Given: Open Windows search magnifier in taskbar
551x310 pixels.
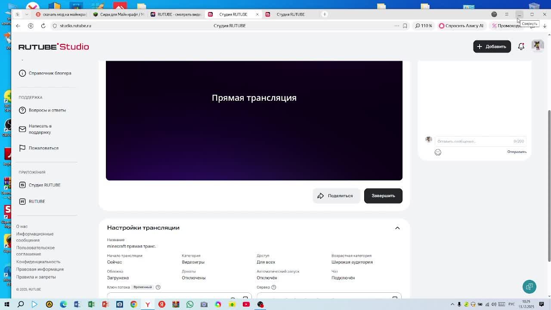Looking at the screenshot, I should coord(21,304).
